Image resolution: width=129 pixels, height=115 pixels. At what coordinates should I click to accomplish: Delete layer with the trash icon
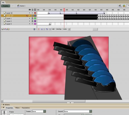coord(34,29)
